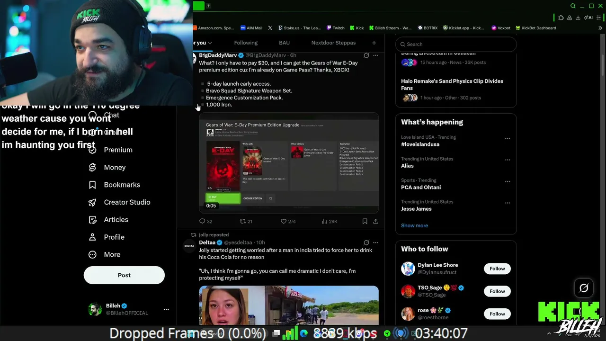Viewport: 606px width, 341px height.
Task: Repost B1gDaddyMarv's post with 21 reposts
Action: pos(246,221)
